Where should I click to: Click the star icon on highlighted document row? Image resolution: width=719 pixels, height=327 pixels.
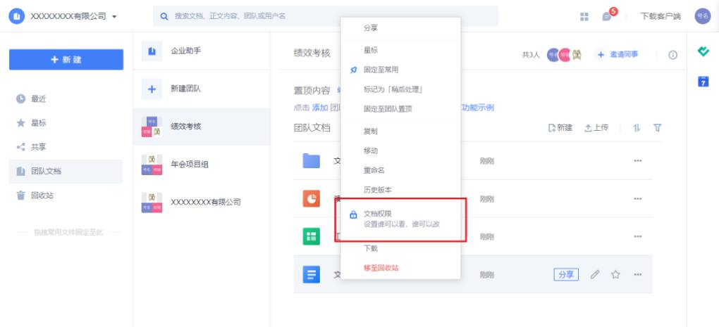615,275
